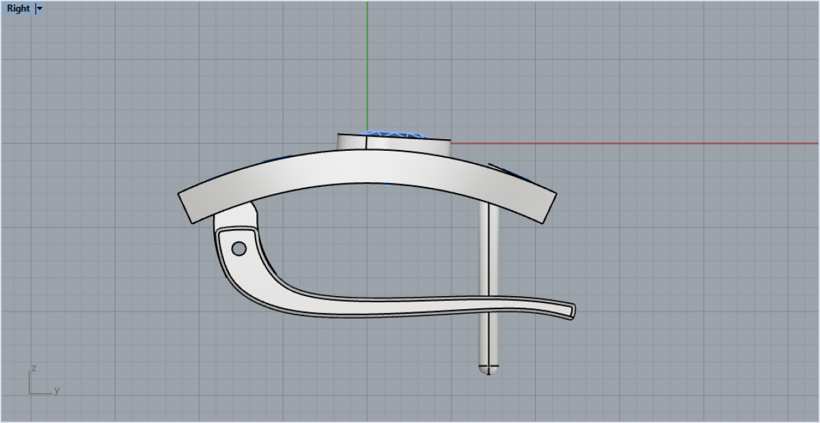Viewport: 820px width, 423px height.
Task: Click the z label on world axes icon
Action: coord(33,369)
